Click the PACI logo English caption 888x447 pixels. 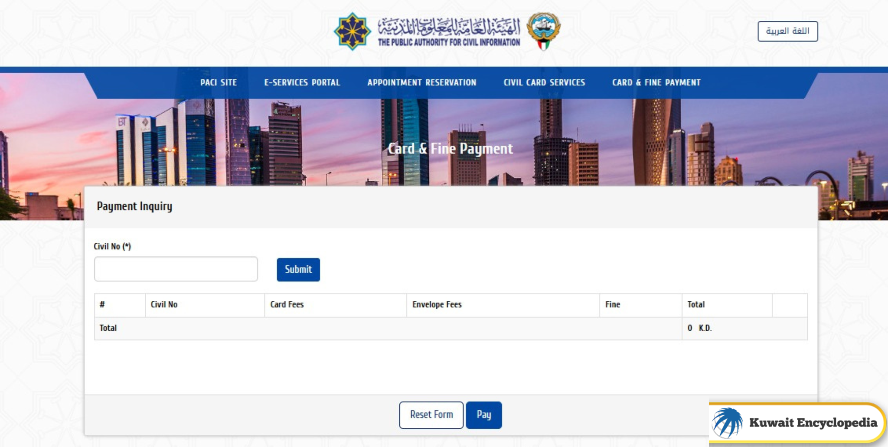[449, 43]
